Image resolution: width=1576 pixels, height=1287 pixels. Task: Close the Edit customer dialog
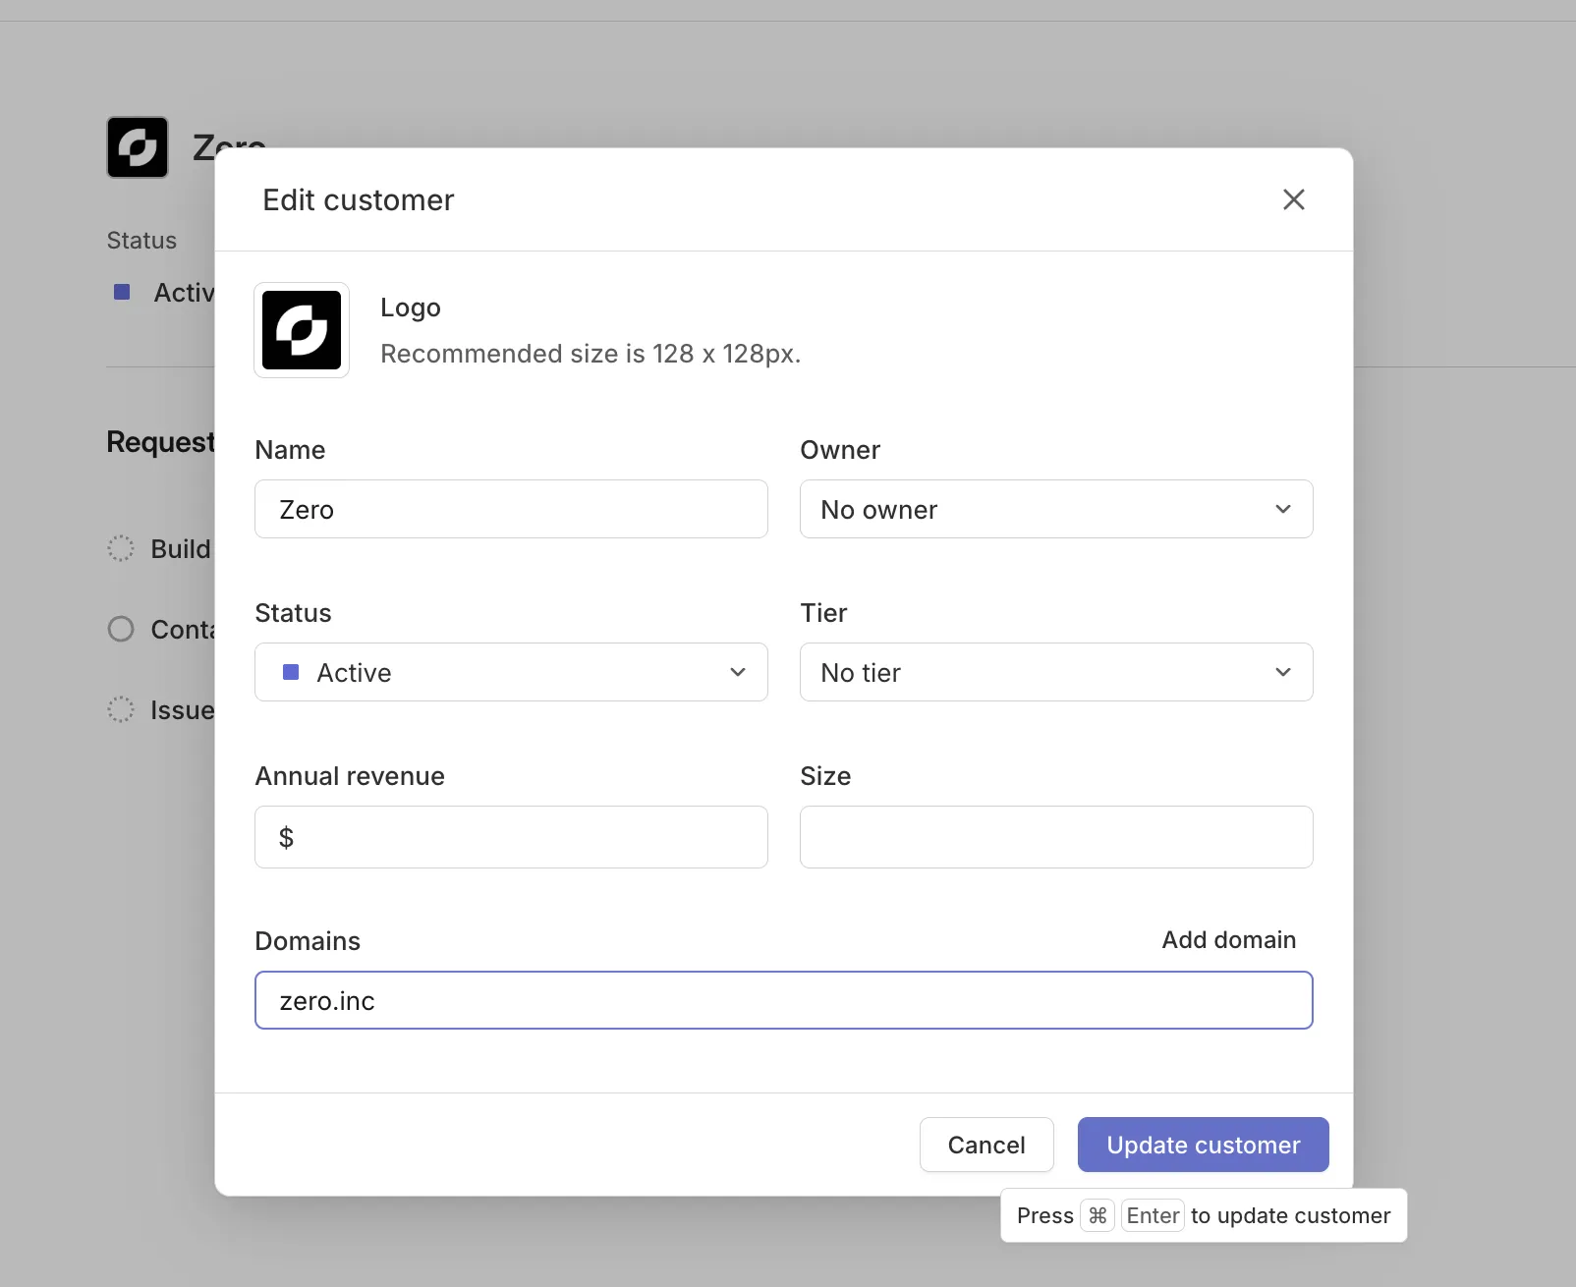point(1293,199)
